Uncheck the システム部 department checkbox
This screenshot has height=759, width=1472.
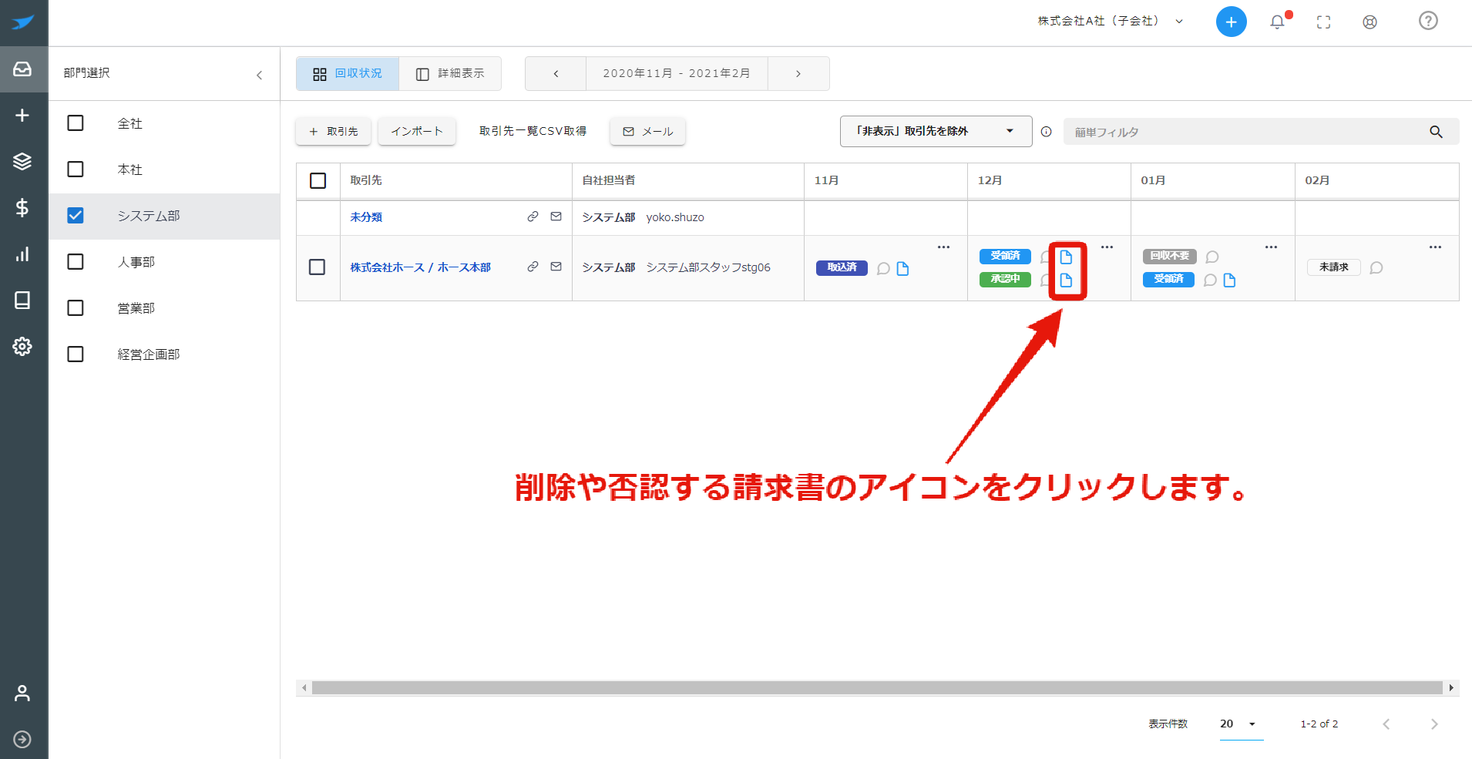(76, 216)
